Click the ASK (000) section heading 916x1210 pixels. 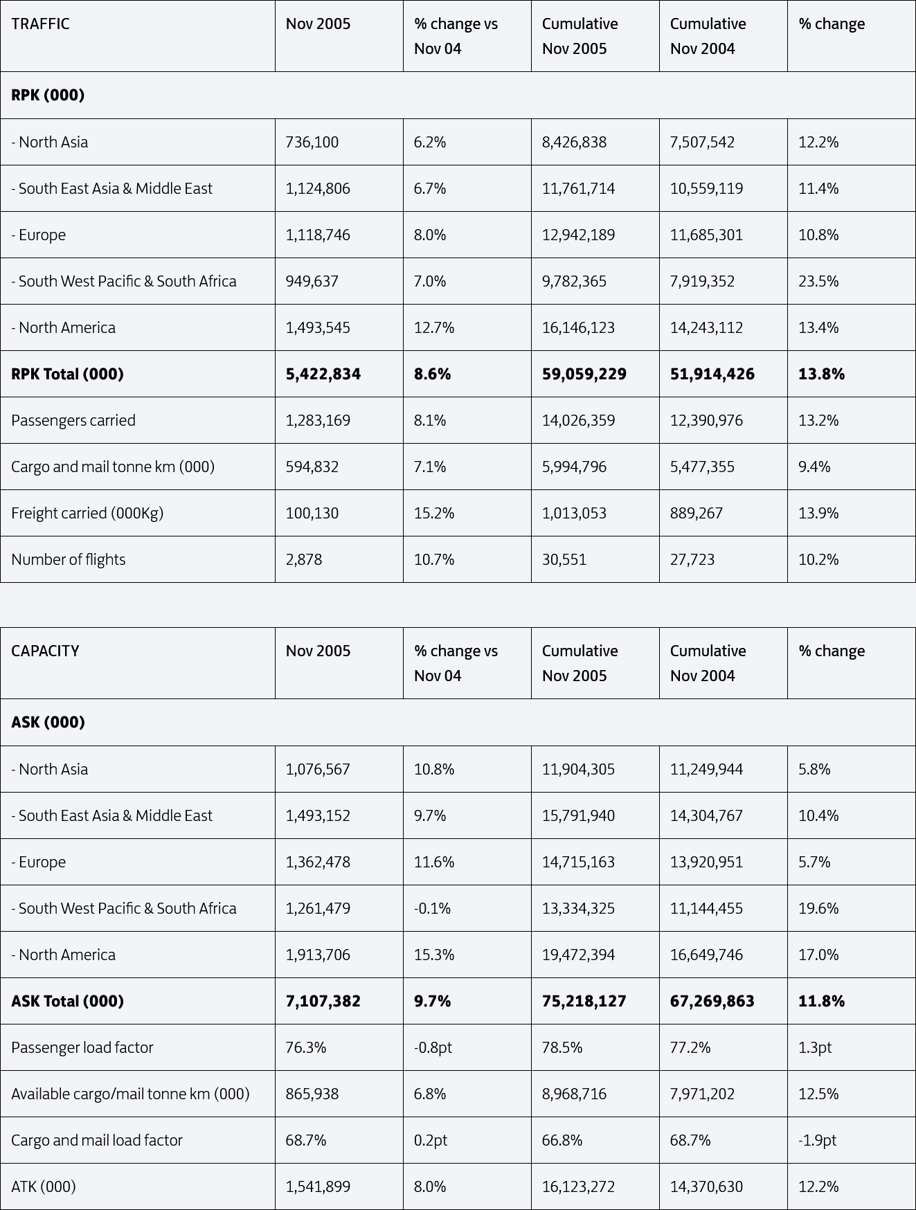(x=458, y=722)
